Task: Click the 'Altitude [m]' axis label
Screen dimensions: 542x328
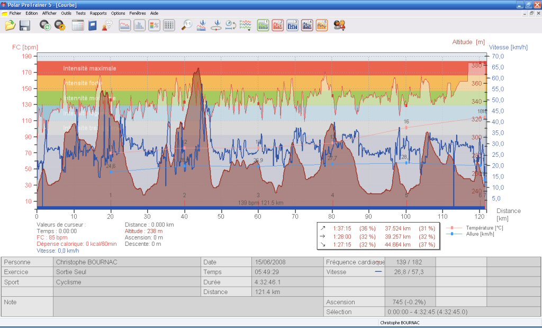Action: point(468,42)
